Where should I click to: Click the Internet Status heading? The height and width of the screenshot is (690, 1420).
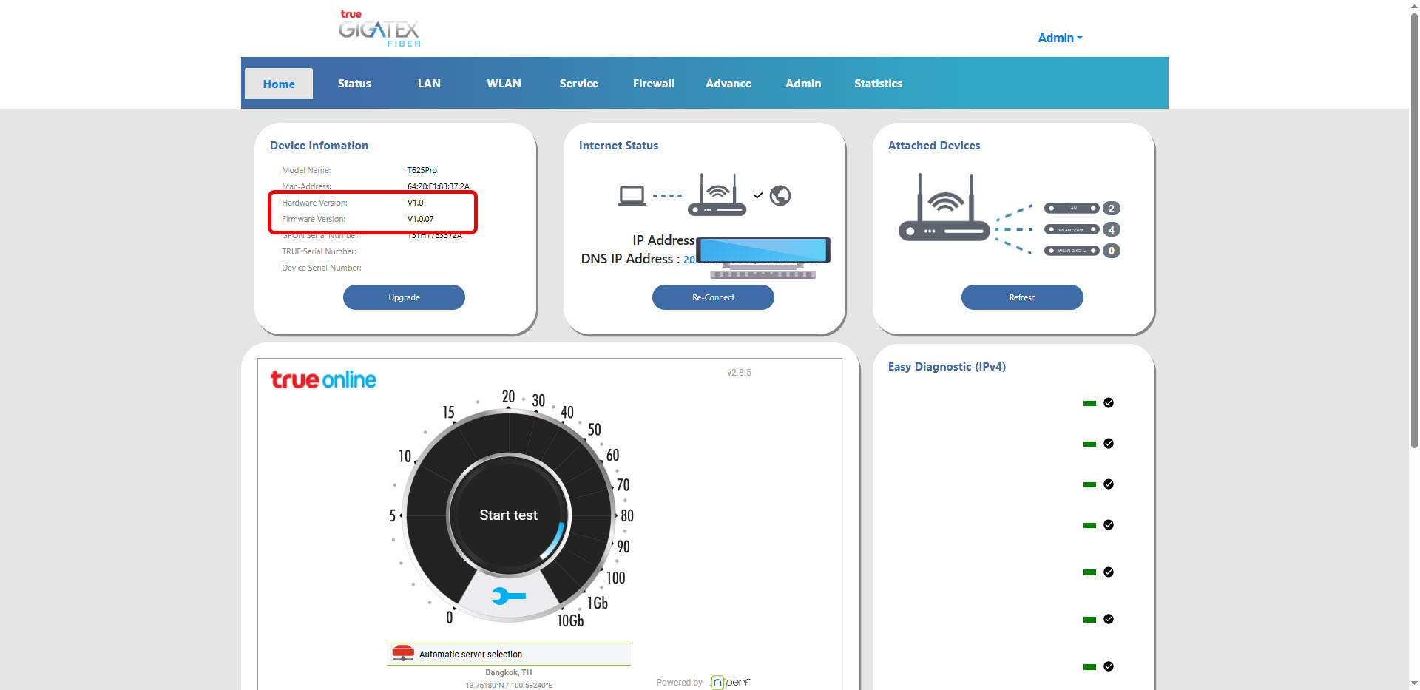pyautogui.click(x=618, y=146)
